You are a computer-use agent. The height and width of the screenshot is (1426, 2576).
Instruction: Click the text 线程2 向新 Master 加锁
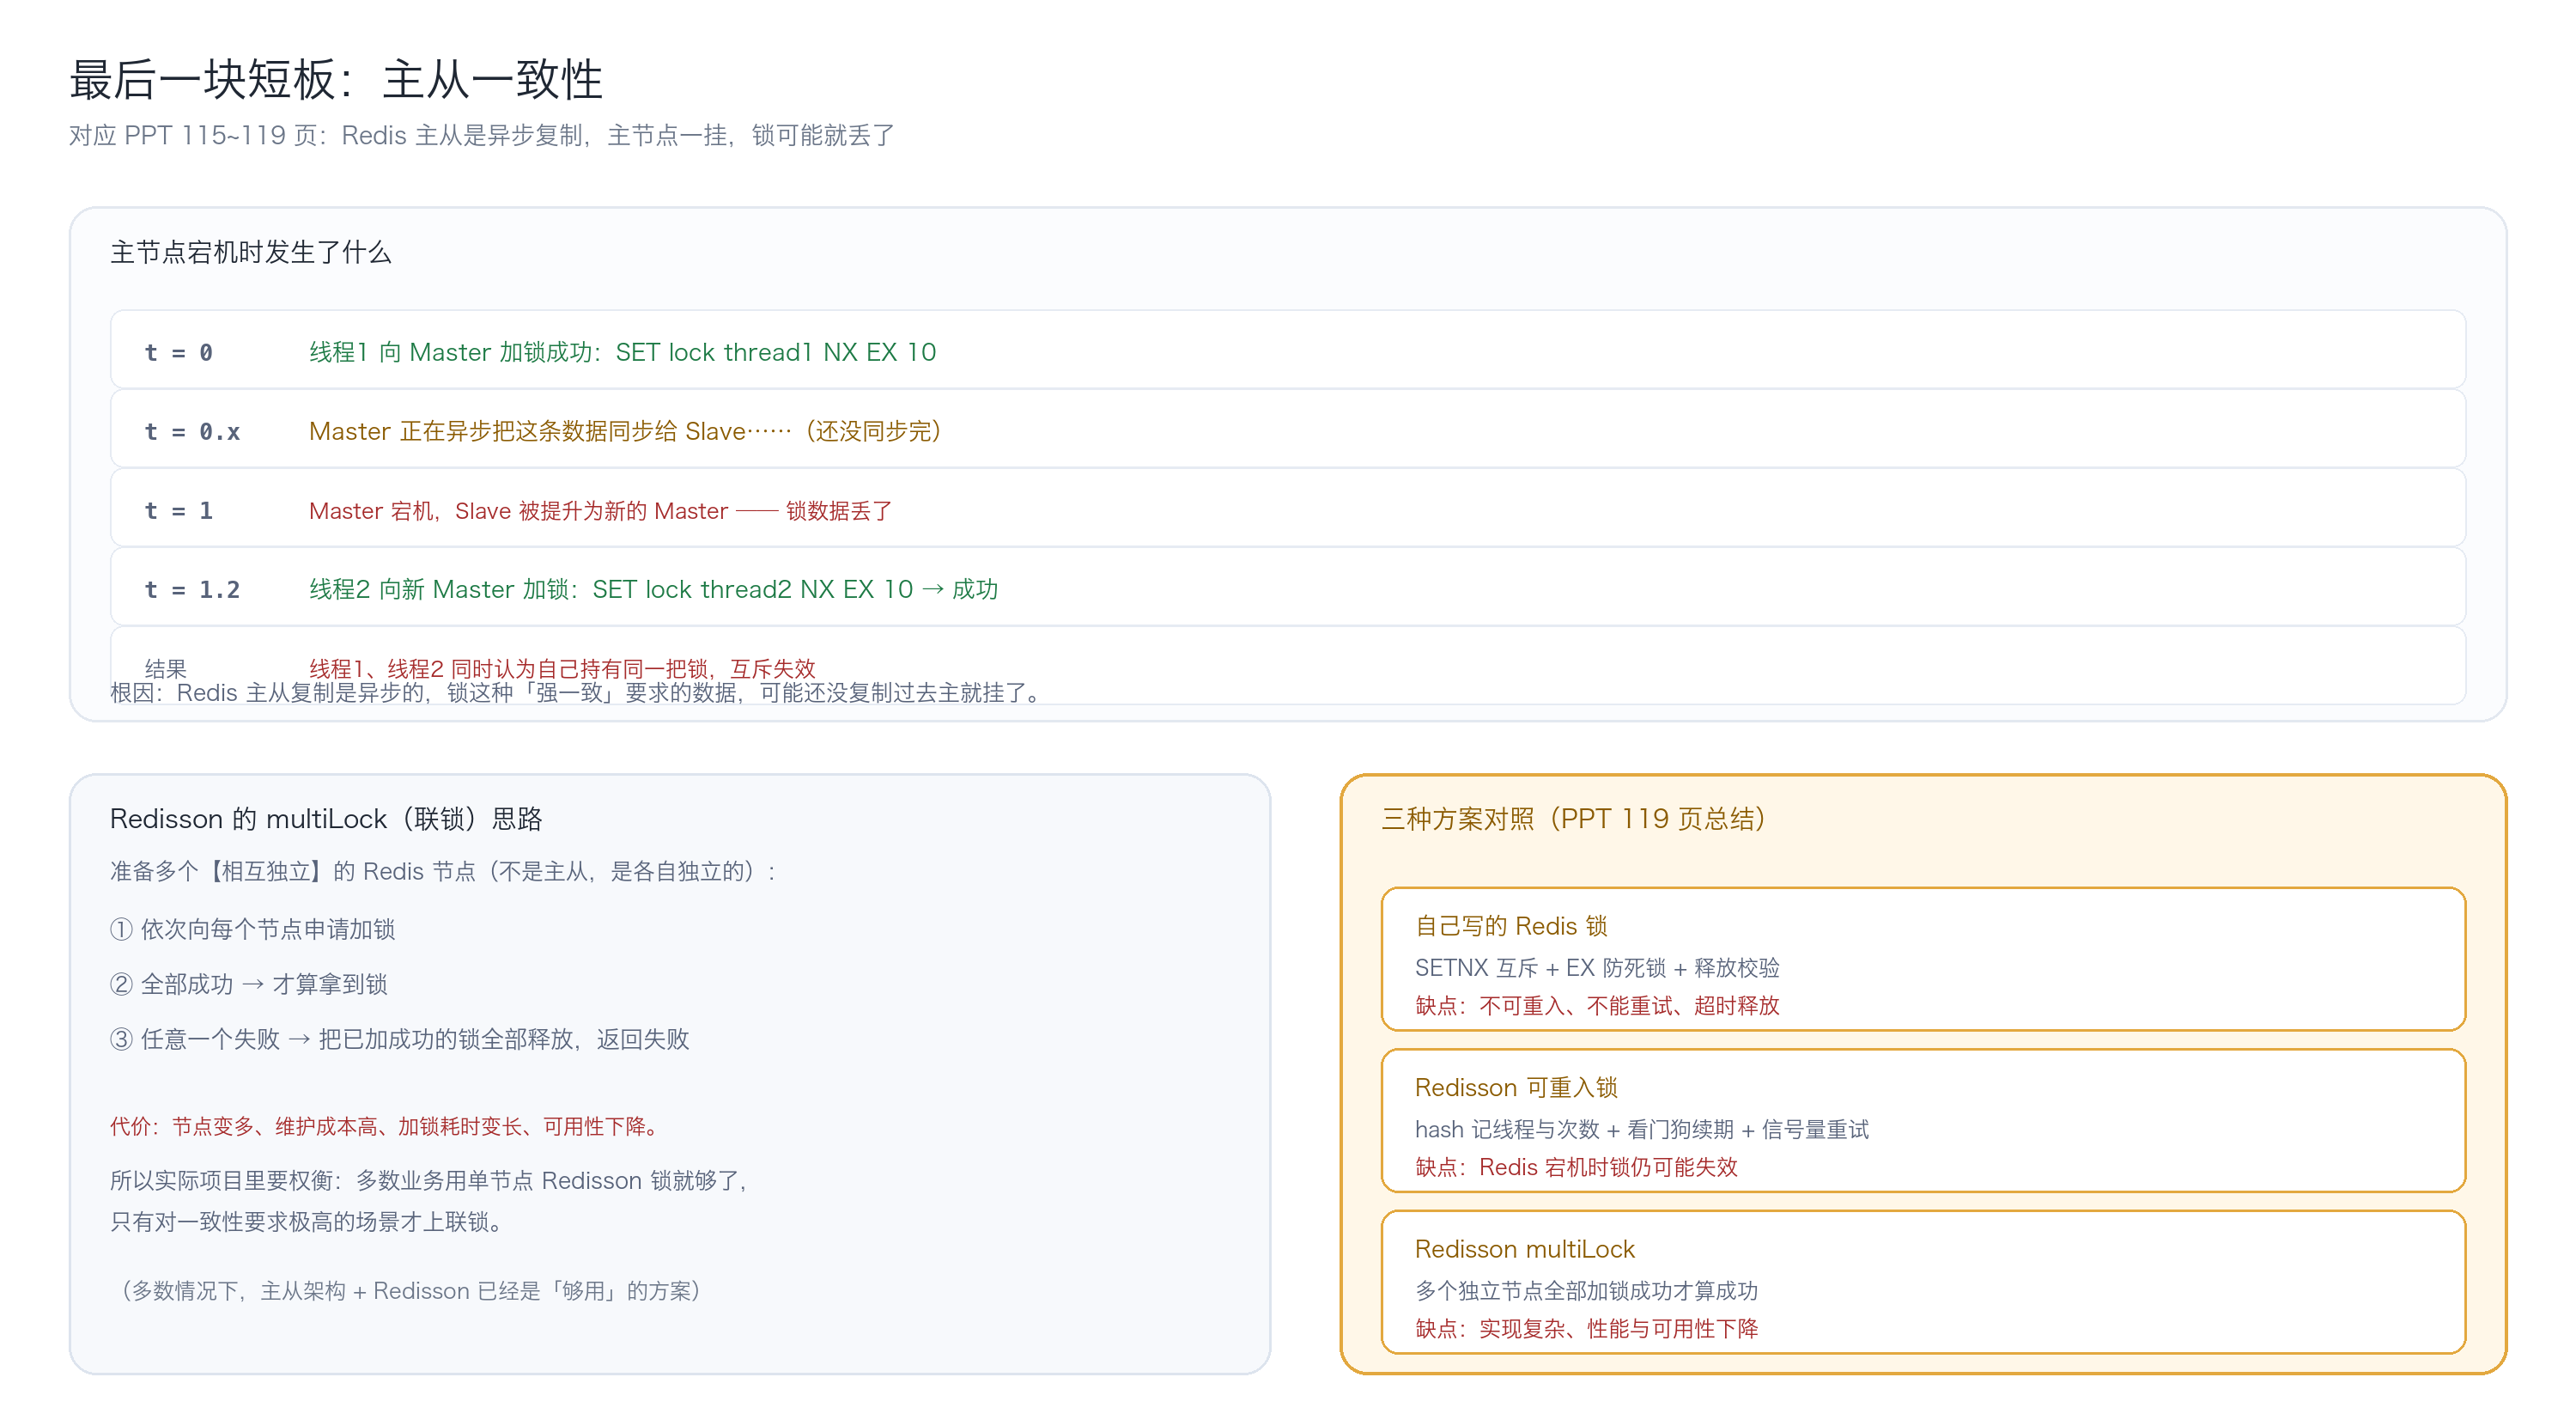653,589
